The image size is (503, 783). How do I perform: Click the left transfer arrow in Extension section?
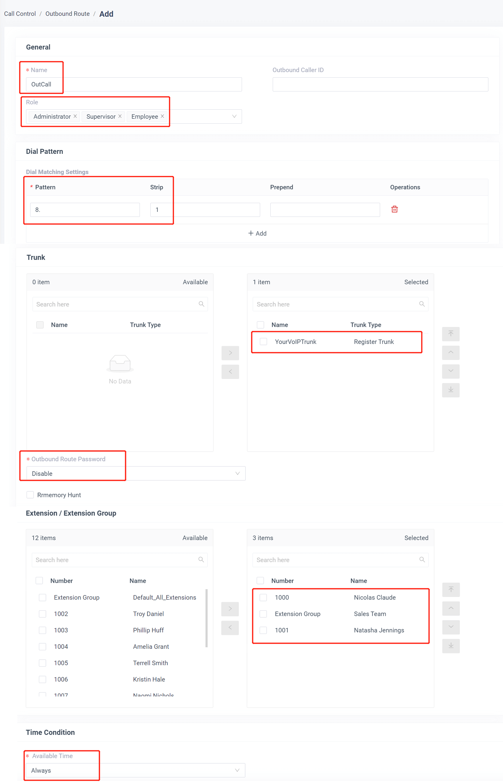click(x=230, y=627)
